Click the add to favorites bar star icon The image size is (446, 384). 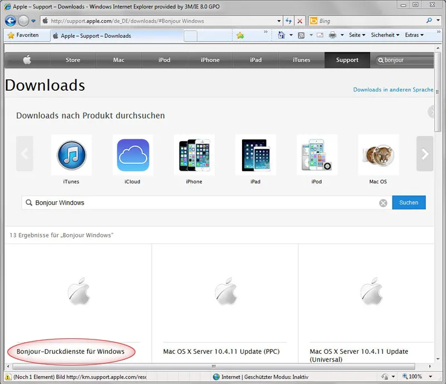[x=240, y=35]
